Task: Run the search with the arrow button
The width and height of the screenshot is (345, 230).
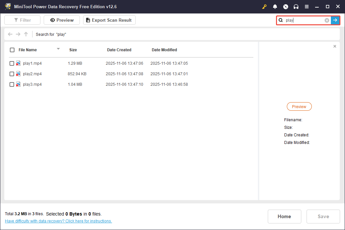Action: (335, 20)
